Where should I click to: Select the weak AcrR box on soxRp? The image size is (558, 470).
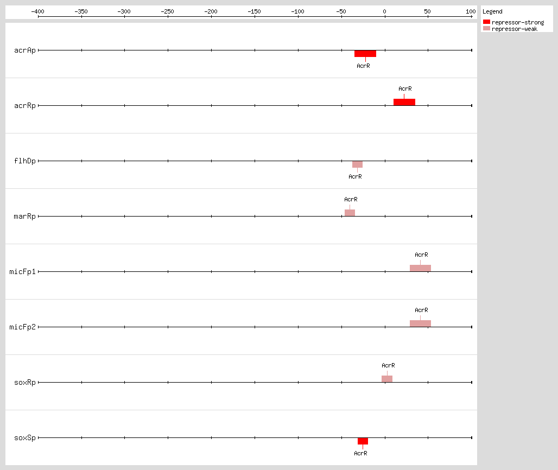387,379
